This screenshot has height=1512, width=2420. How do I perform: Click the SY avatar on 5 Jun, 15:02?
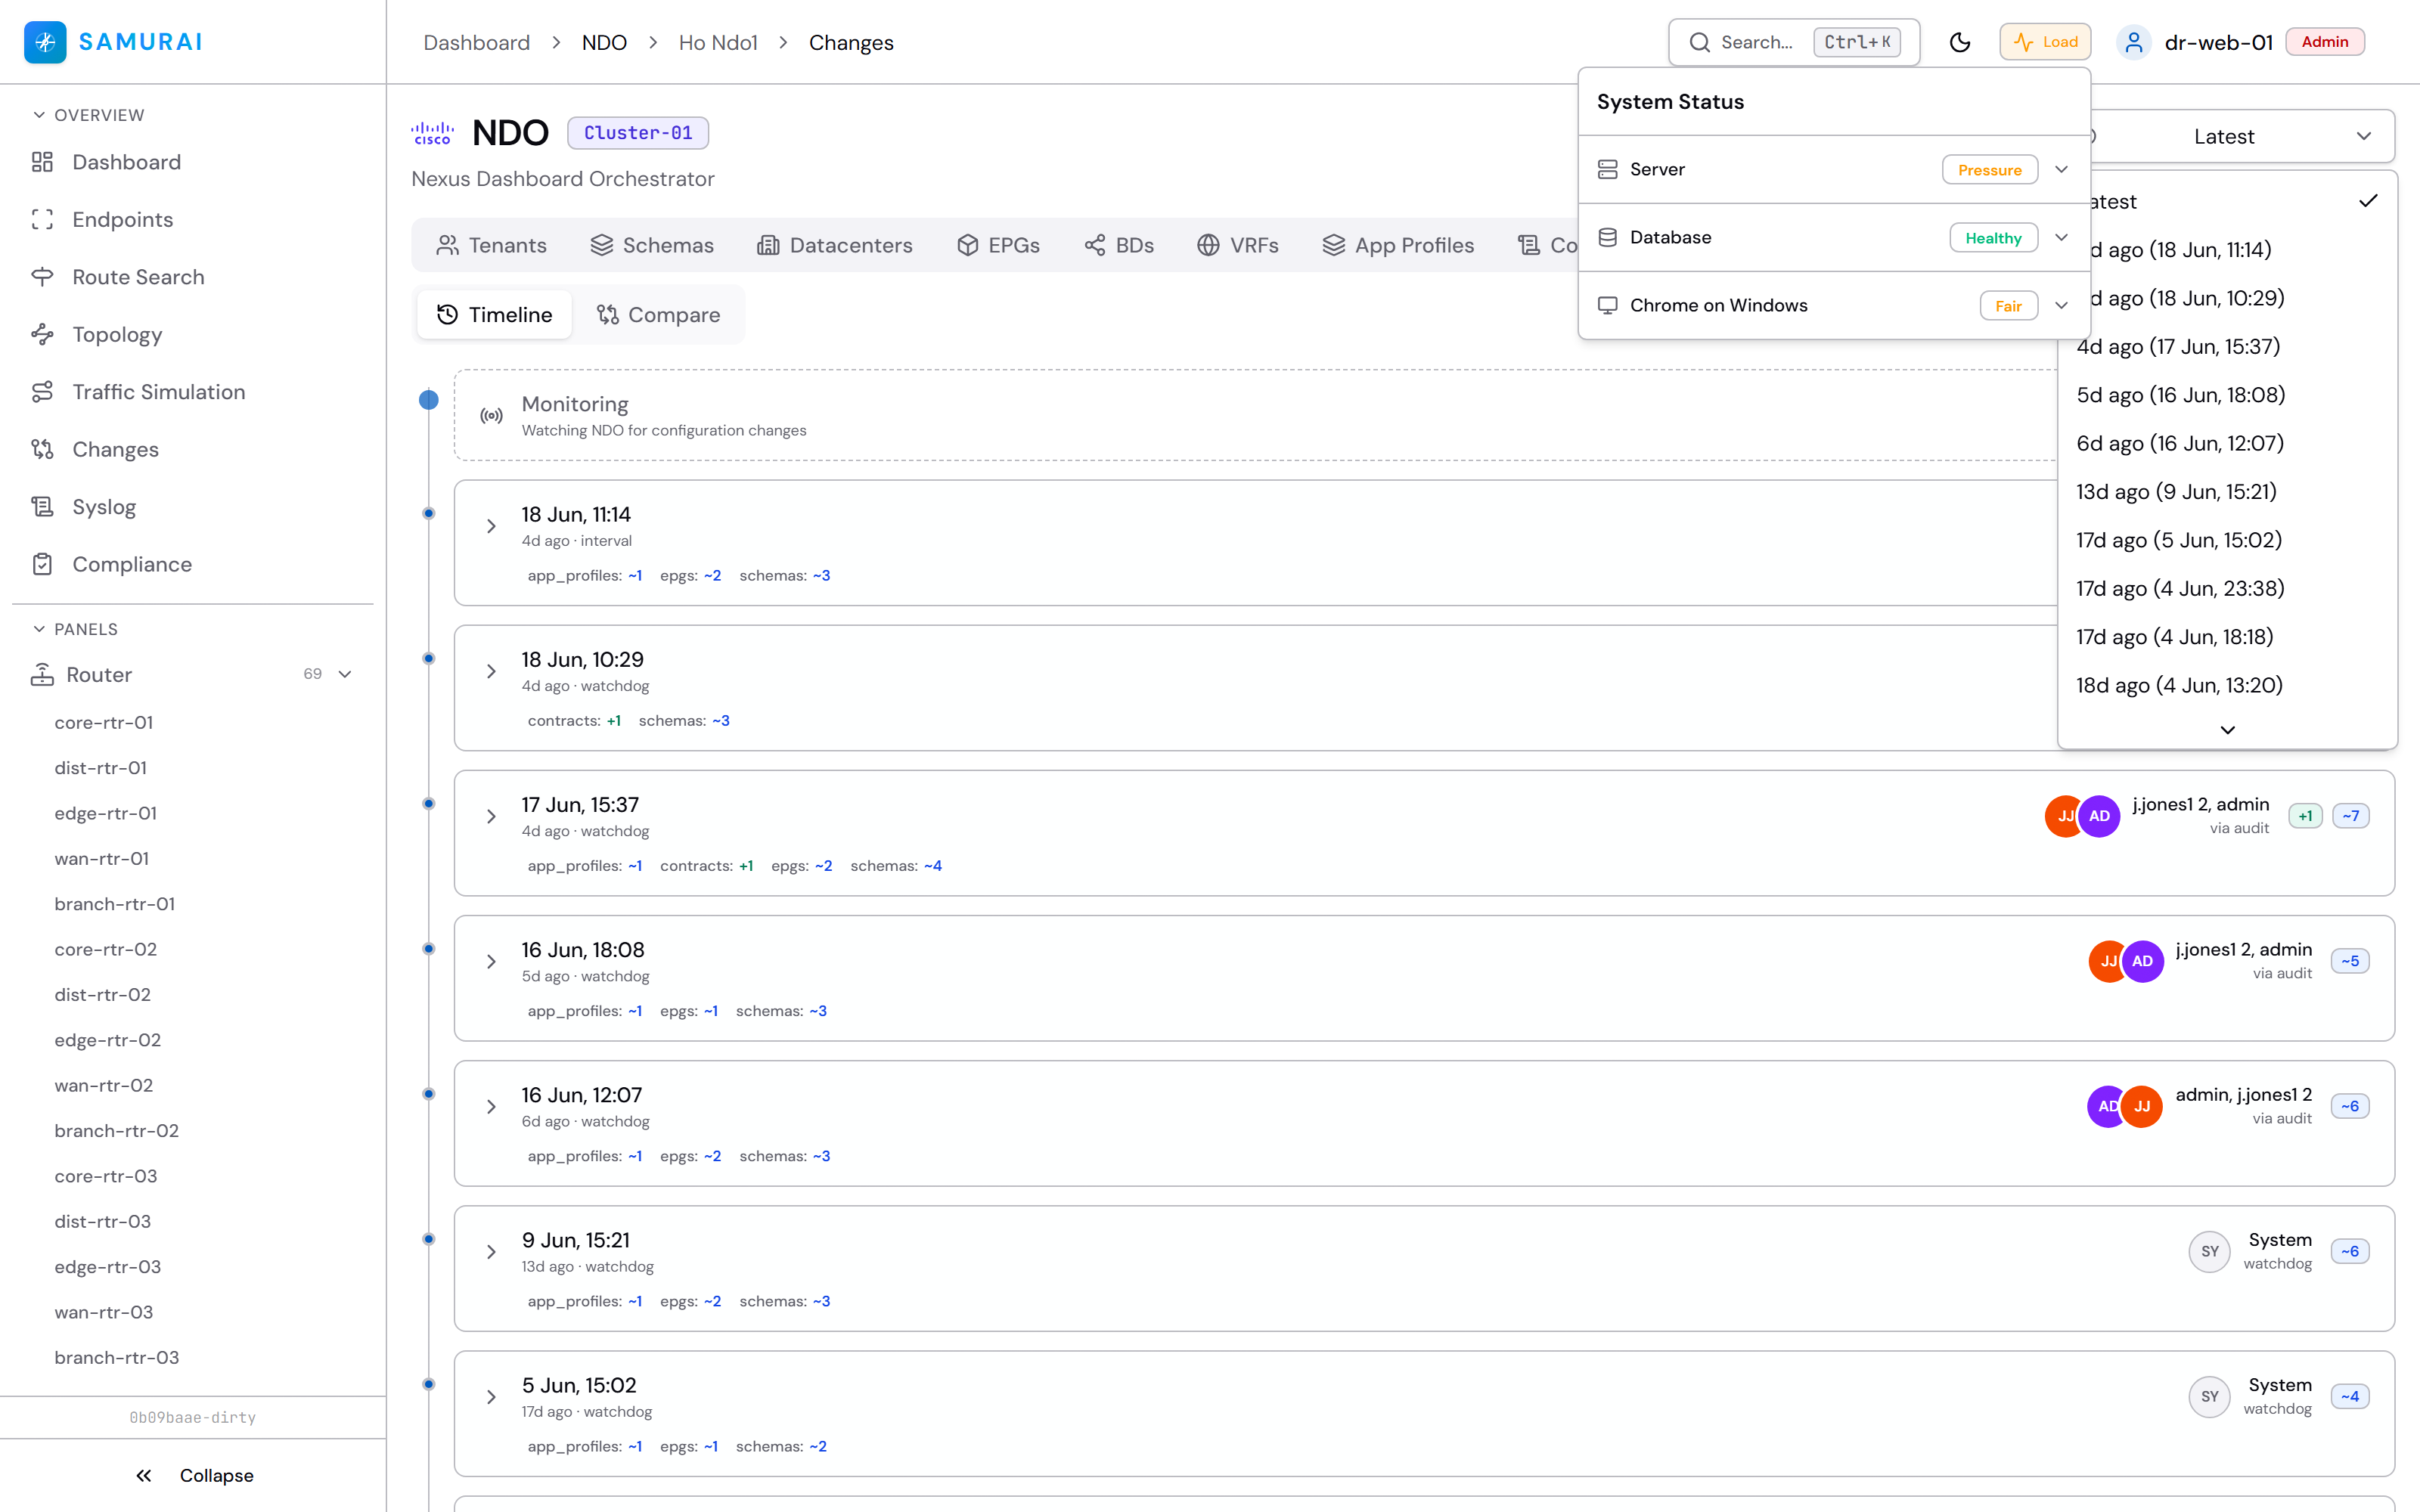tap(2210, 1397)
